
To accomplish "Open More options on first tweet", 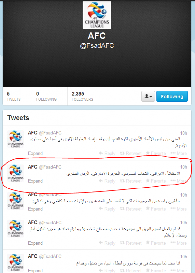I will [x=178, y=153].
